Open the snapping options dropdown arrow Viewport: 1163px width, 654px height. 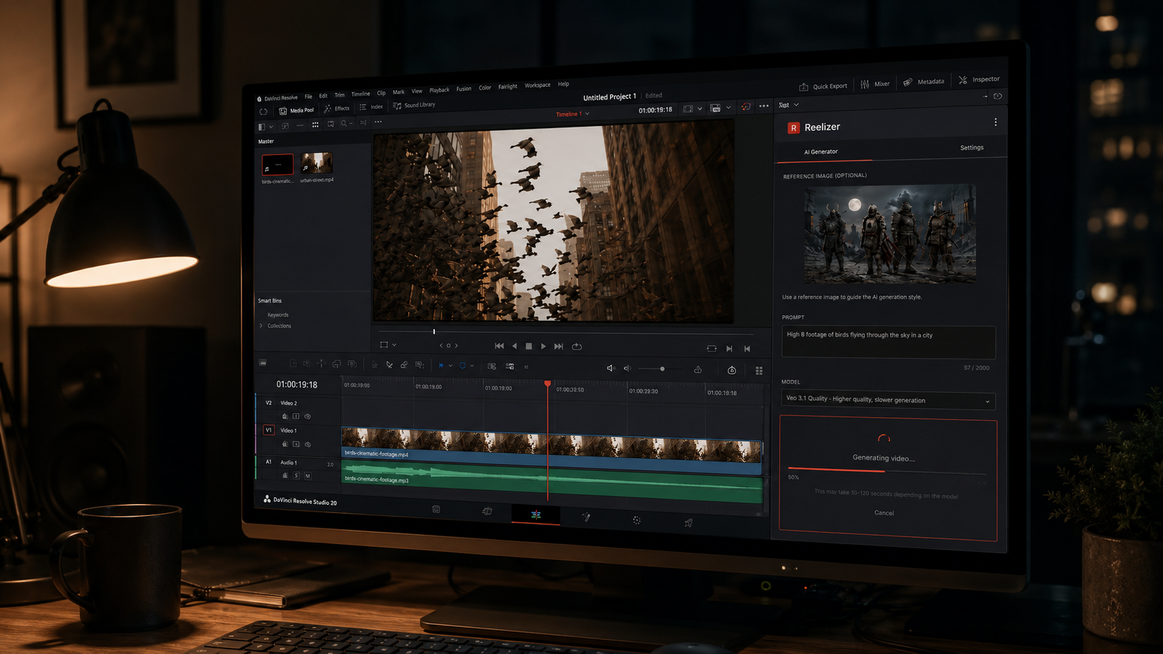click(x=450, y=366)
